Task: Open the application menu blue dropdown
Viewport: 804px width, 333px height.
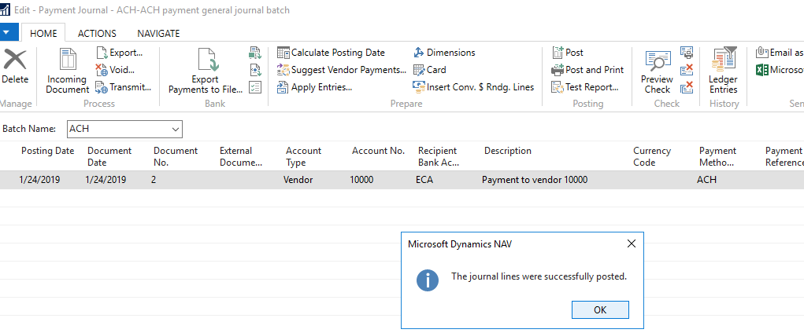Action: (x=9, y=32)
